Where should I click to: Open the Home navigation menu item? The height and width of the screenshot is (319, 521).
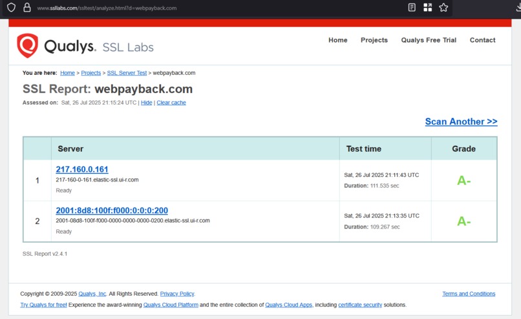pyautogui.click(x=338, y=40)
